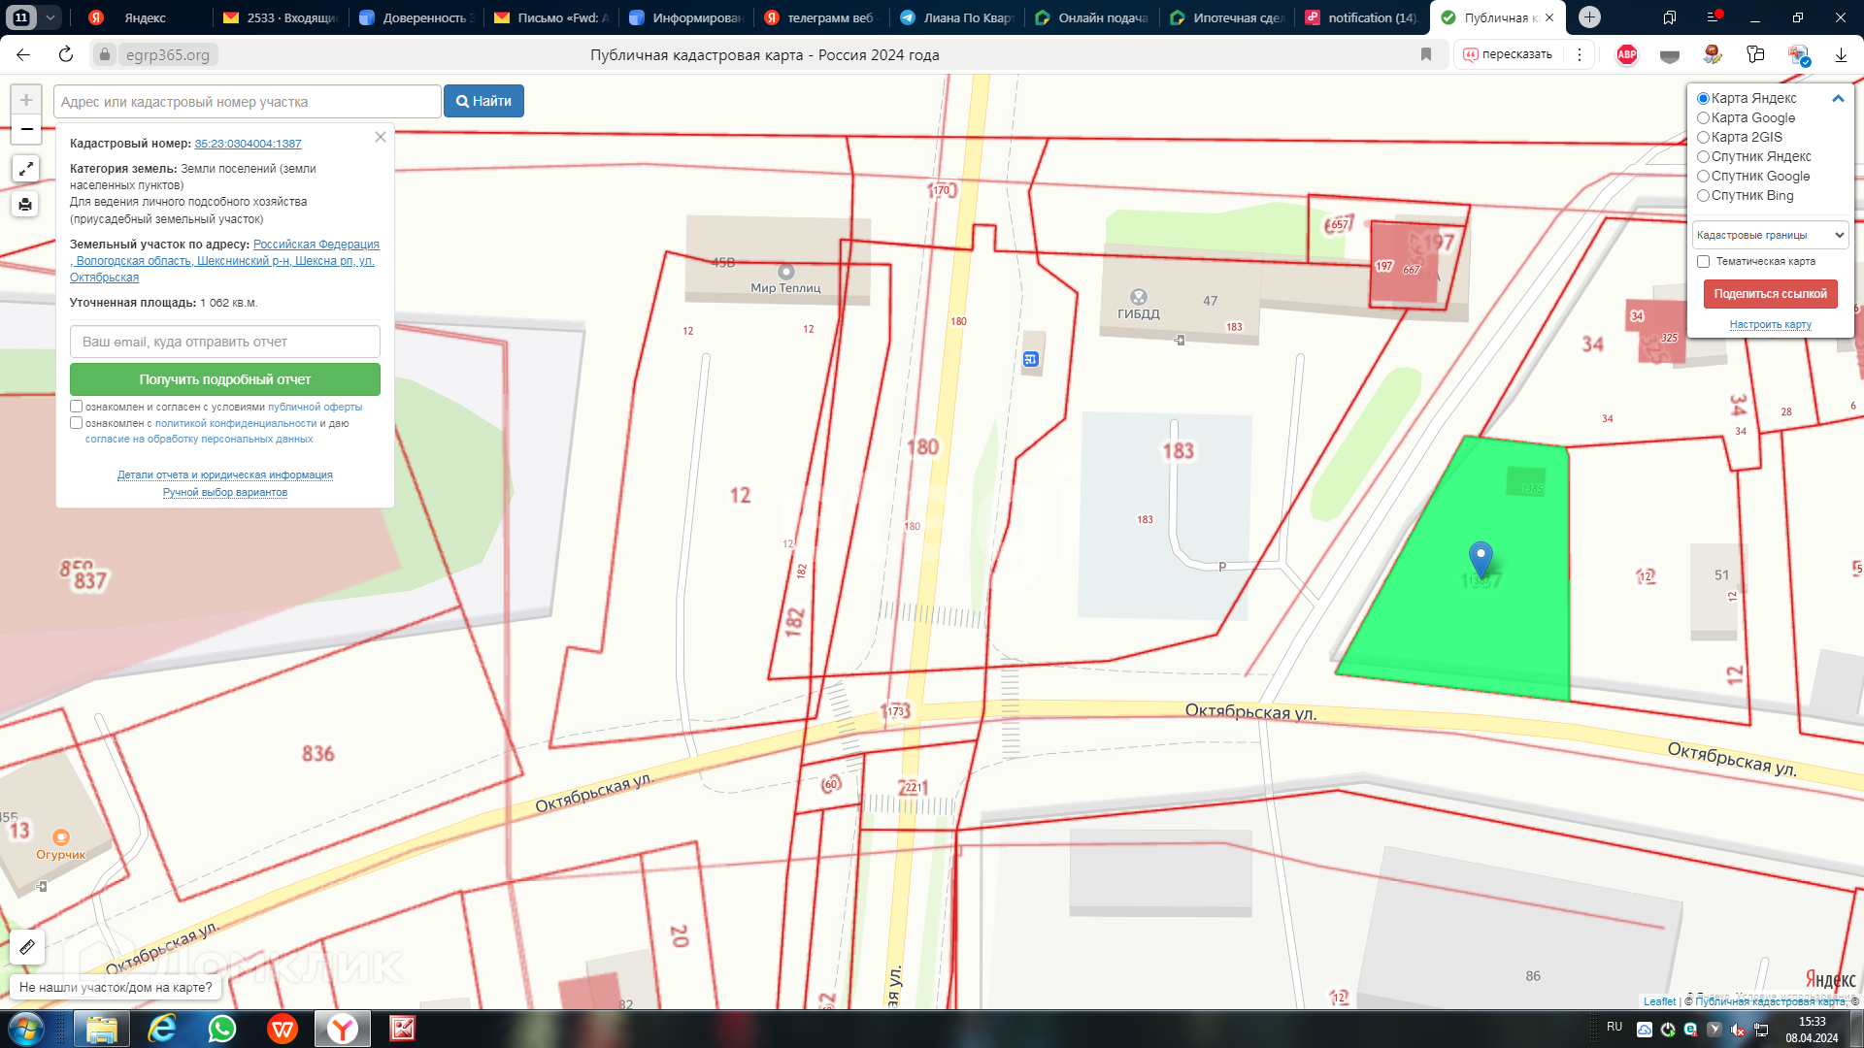Select the Карта Google radio option
Viewport: 1864px width, 1048px height.
[1703, 117]
